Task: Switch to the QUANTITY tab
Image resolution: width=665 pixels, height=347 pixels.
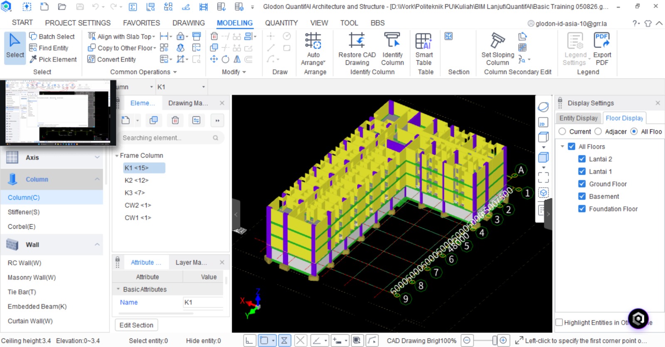Action: point(281,23)
